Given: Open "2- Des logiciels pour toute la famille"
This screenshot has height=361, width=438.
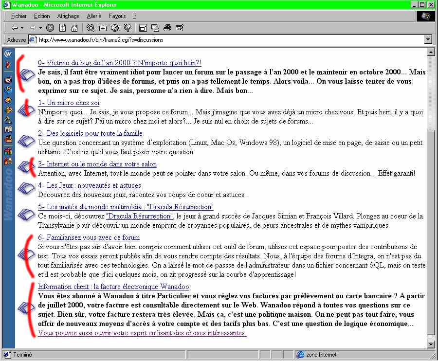Looking at the screenshot, I should click(90, 133).
